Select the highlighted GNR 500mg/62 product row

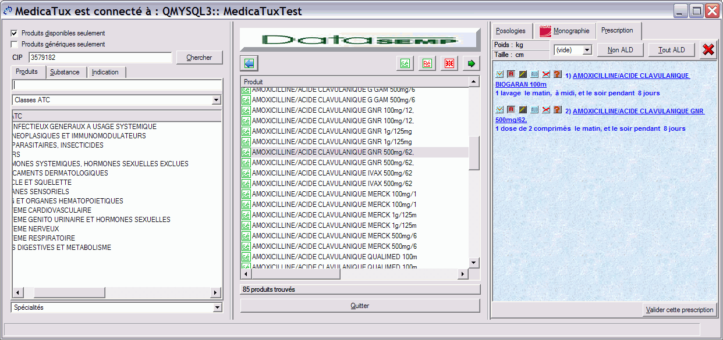point(355,152)
